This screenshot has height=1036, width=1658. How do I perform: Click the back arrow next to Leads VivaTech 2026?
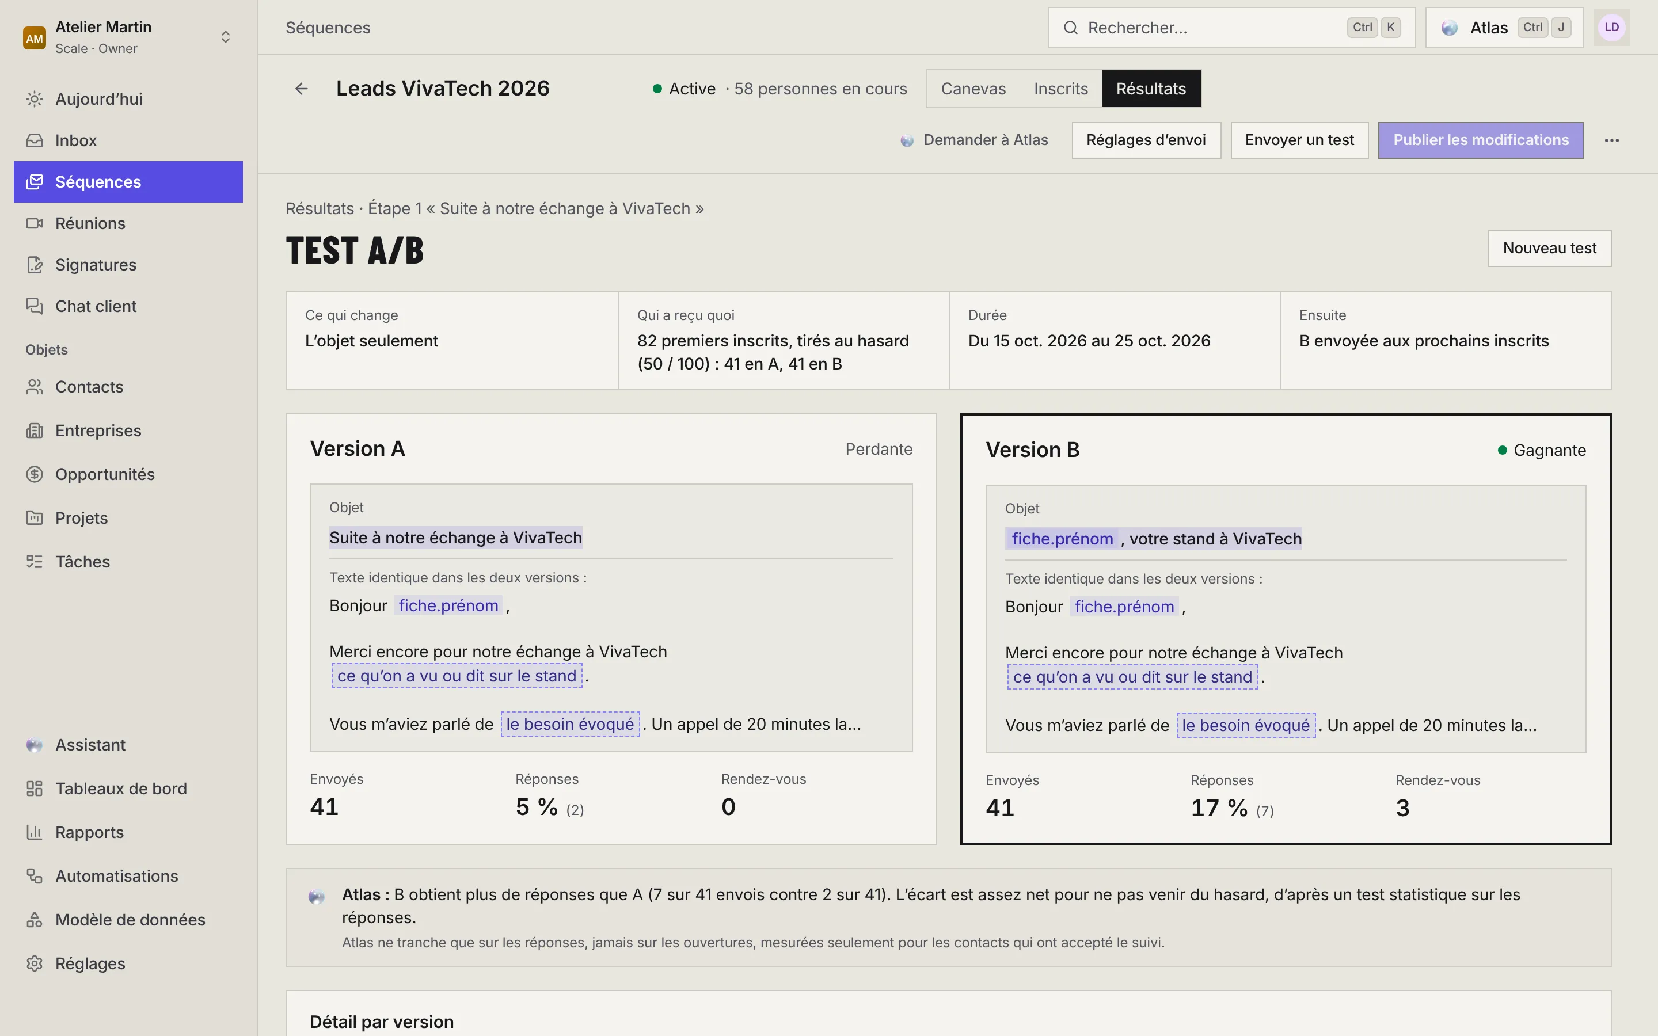coord(302,89)
